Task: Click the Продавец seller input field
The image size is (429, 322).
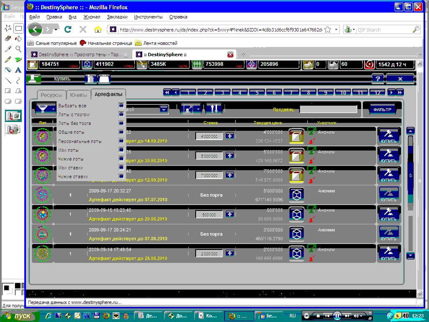Action: 328,109
